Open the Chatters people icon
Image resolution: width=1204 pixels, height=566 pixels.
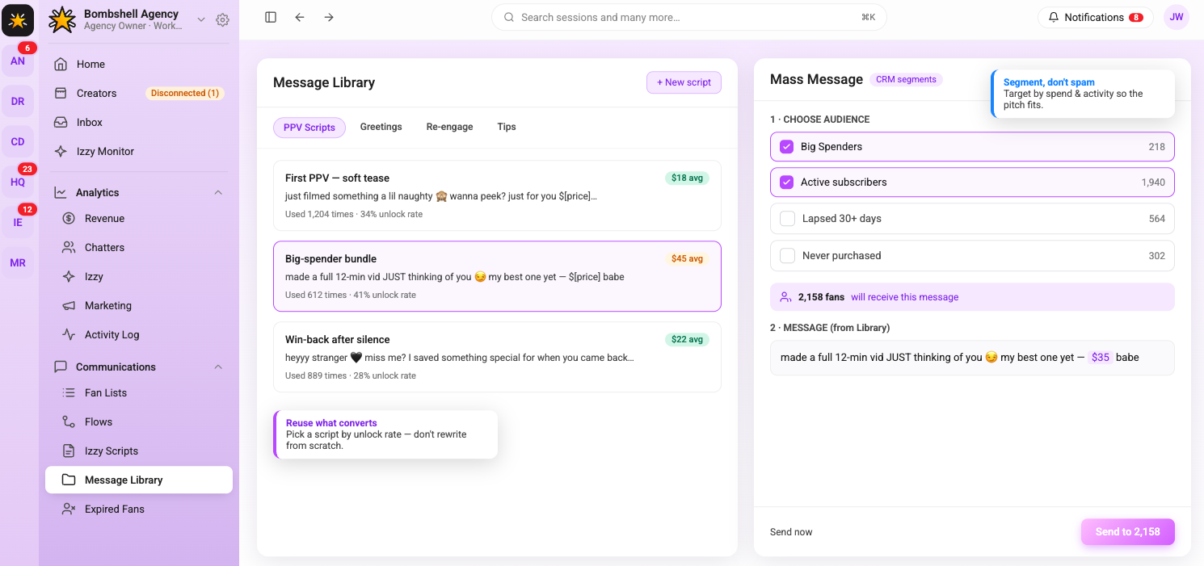(x=69, y=247)
